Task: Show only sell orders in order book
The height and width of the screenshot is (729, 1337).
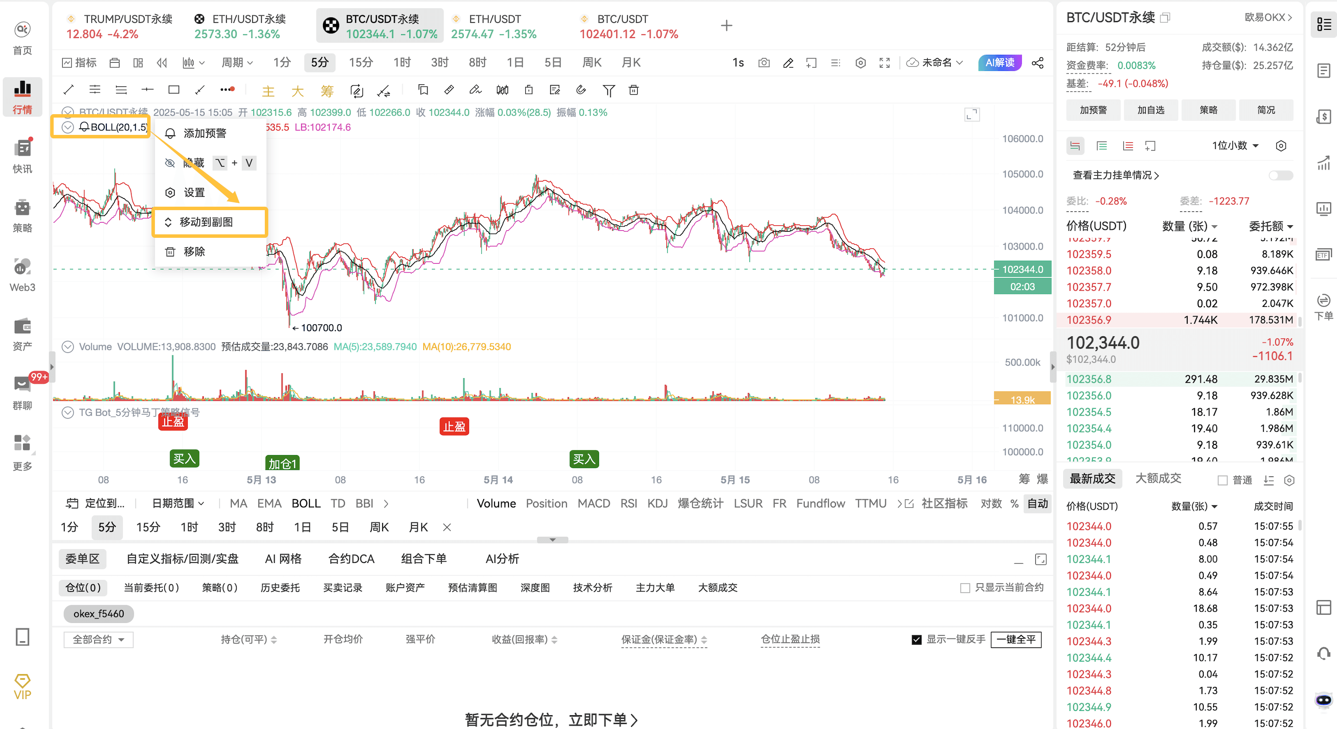Action: (x=1127, y=146)
